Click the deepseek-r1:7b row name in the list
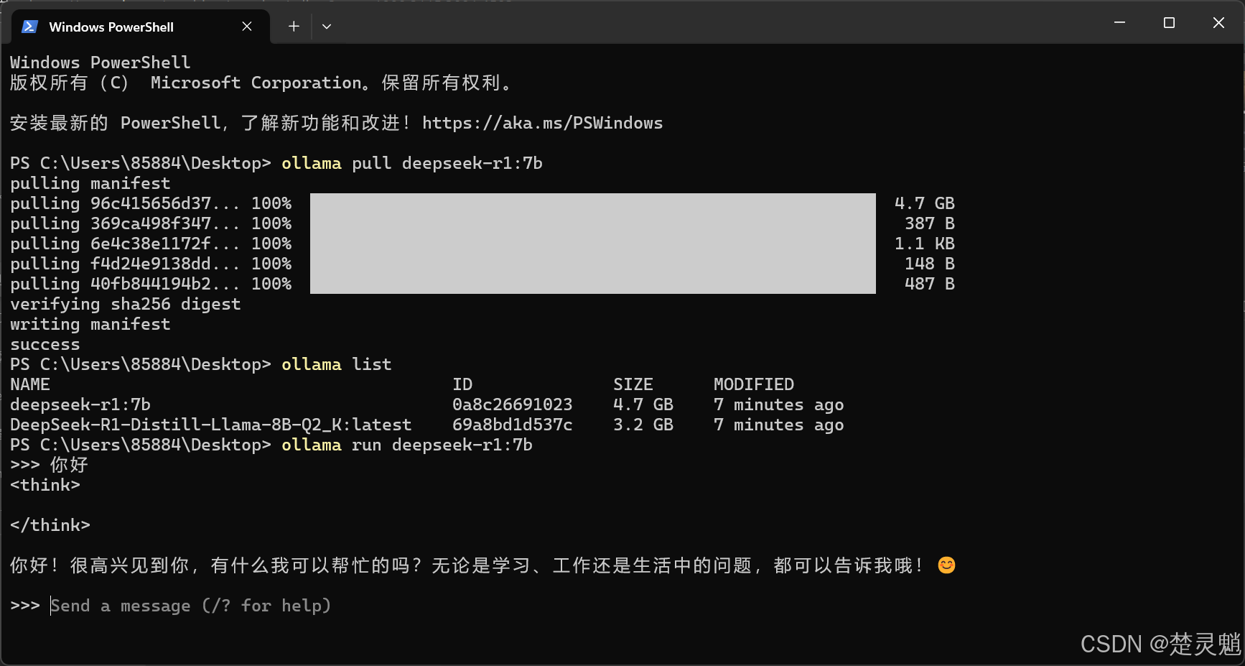This screenshot has width=1245, height=666. click(80, 404)
